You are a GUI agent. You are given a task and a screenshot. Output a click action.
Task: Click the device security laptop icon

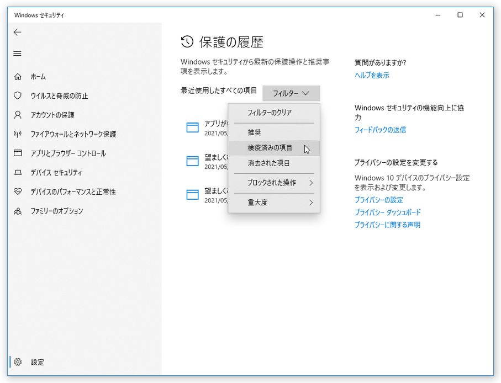pyautogui.click(x=18, y=172)
